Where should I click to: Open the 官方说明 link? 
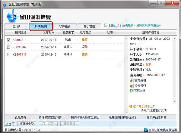[140, 80]
